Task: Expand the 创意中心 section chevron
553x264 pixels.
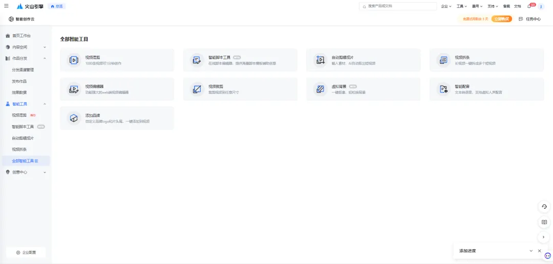Action: pyautogui.click(x=45, y=172)
